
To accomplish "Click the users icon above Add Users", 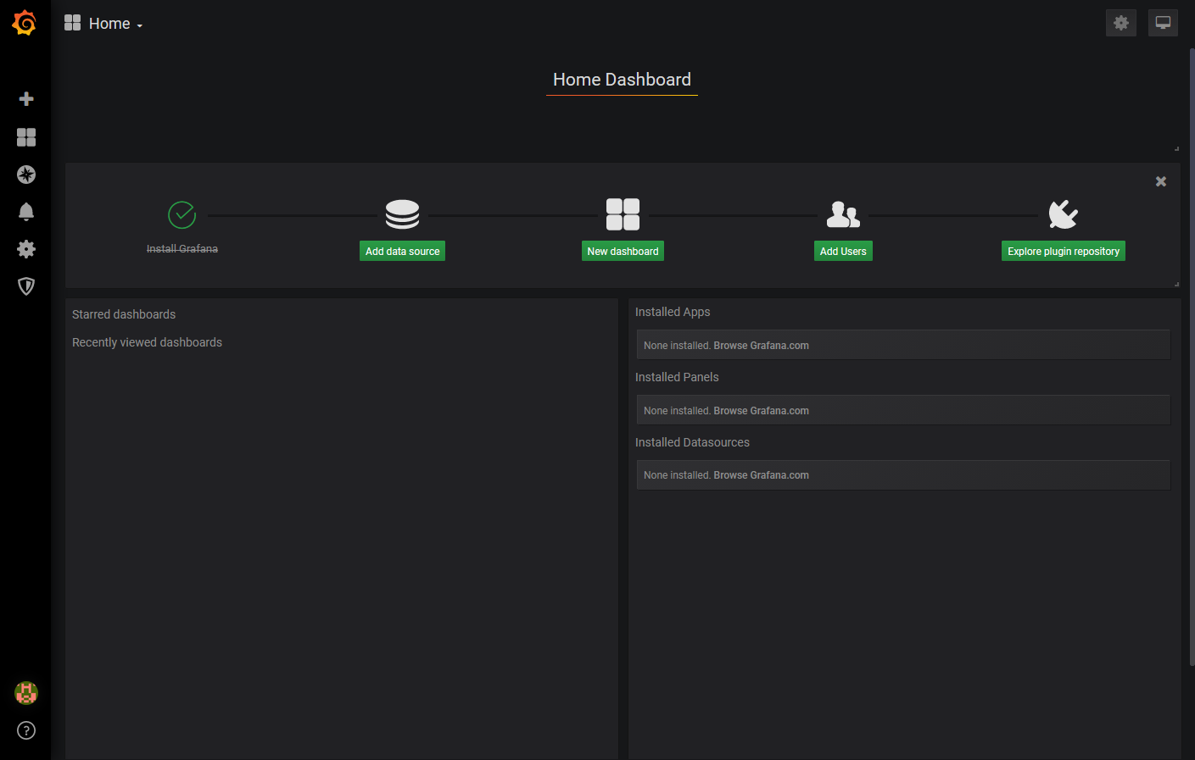I will coord(843,214).
